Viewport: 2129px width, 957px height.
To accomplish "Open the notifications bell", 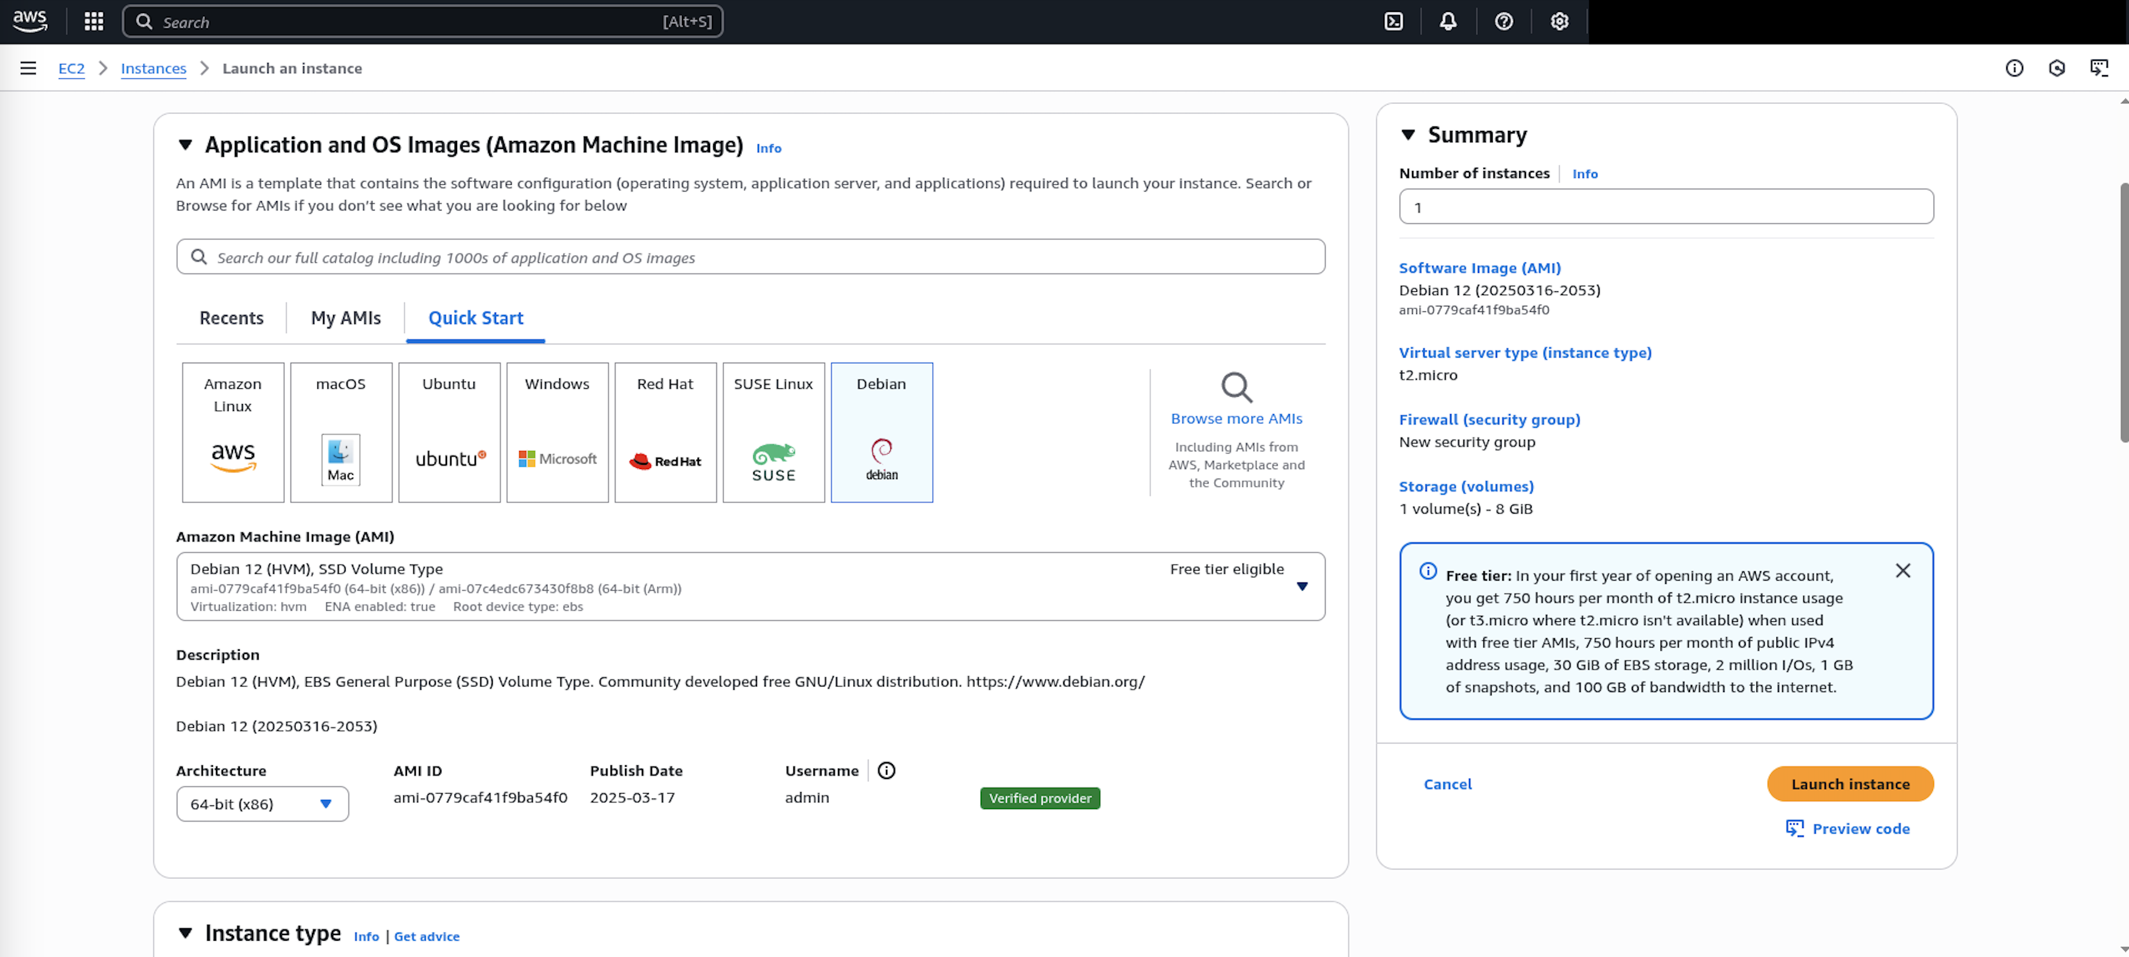I will pyautogui.click(x=1448, y=21).
